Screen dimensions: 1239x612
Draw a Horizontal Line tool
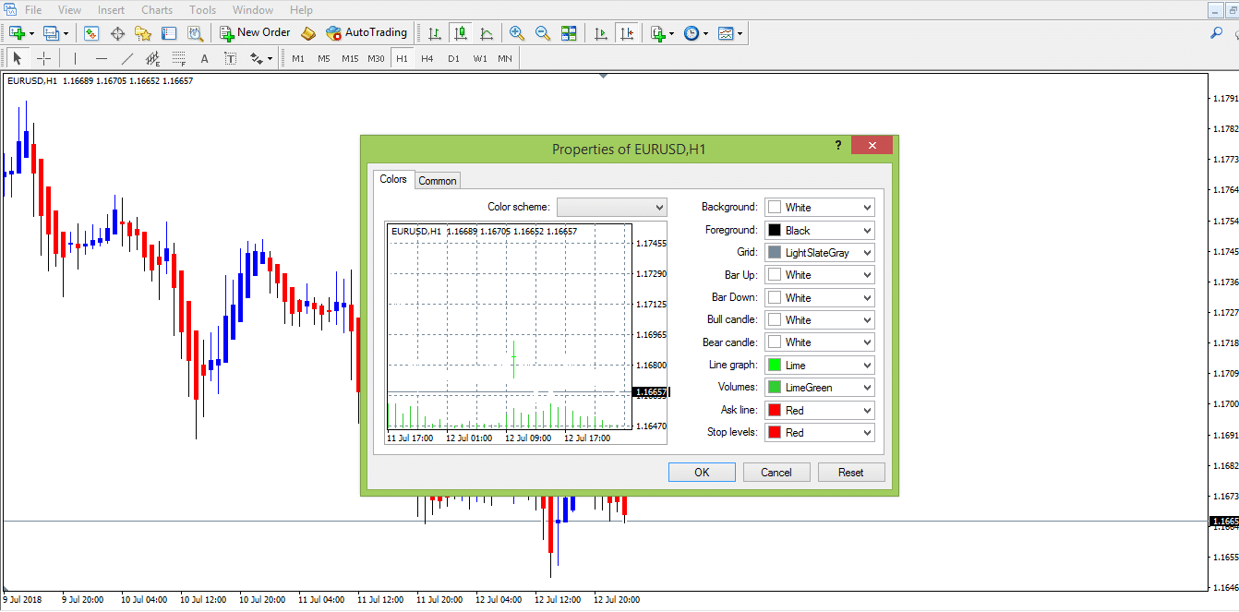click(101, 58)
